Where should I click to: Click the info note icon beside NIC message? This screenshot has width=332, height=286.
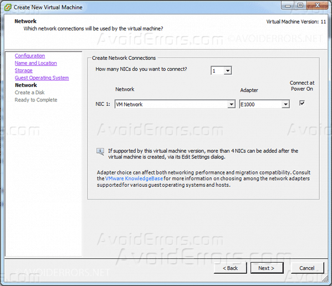point(100,151)
